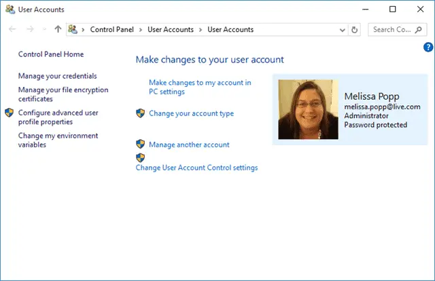Expand chevron after Control Panel breadcrumb
435x281 pixels.
pos(141,30)
